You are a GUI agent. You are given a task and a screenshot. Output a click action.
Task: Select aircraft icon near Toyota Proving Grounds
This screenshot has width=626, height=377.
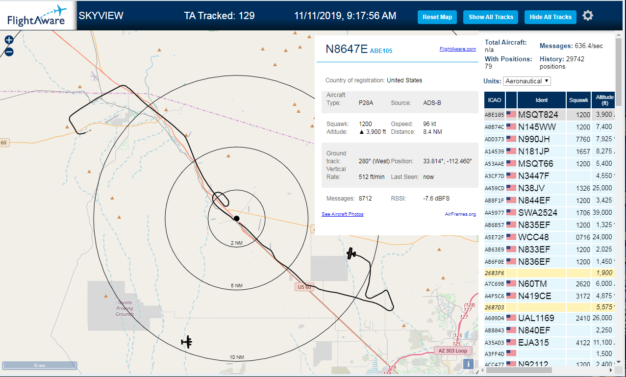pos(187,342)
